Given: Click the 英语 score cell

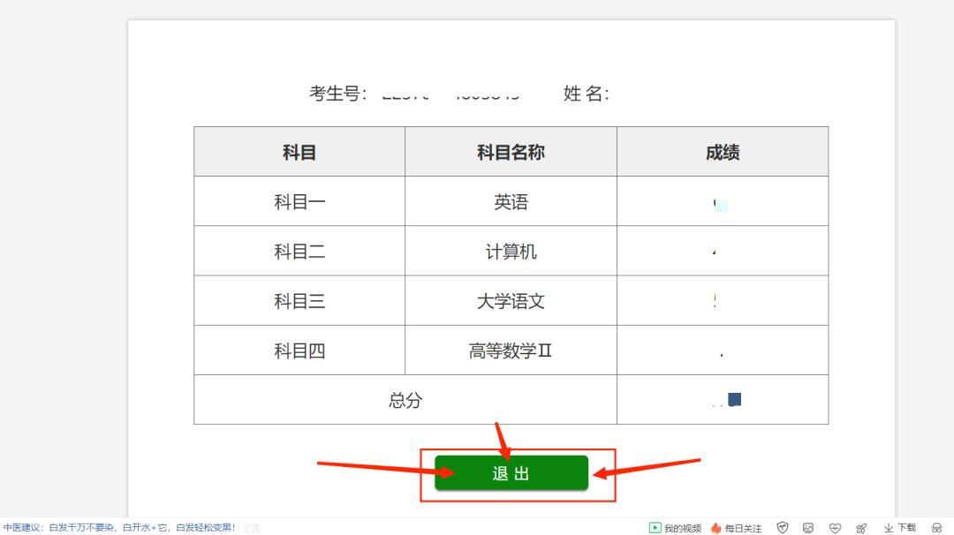Looking at the screenshot, I should point(723,201).
